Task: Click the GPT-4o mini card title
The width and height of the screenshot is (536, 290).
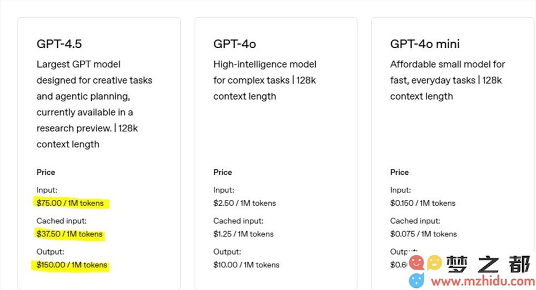Action: pyautogui.click(x=425, y=44)
